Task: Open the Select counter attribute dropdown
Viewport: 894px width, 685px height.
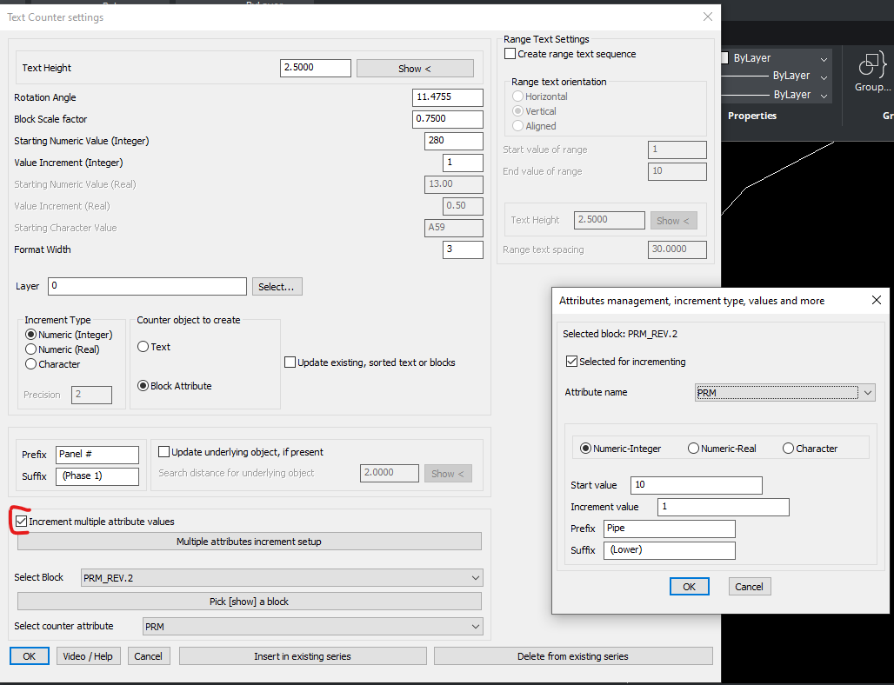Action: 475,626
